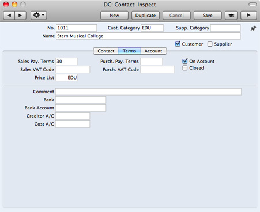The height and width of the screenshot is (212, 260).
Task: Click the toolbar toggle pill button in the title bar
Action: click(253, 4)
